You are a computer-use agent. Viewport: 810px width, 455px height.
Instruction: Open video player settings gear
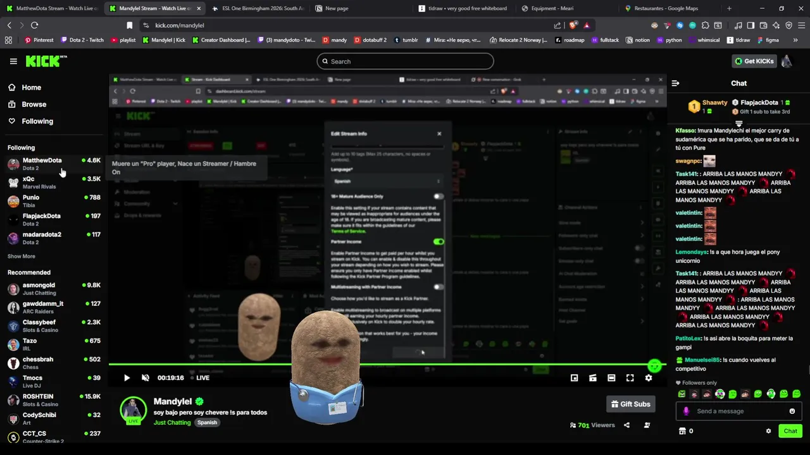point(648,378)
